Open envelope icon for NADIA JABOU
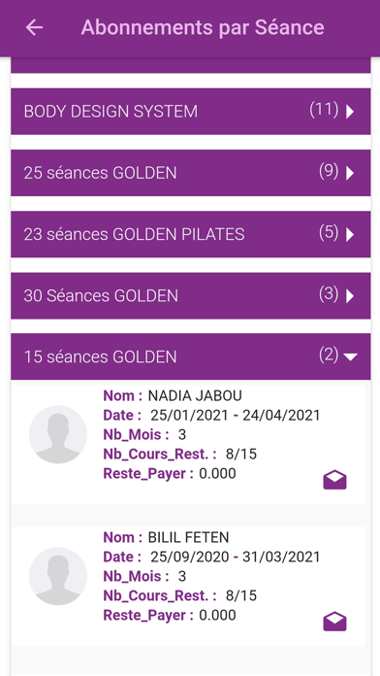 pyautogui.click(x=334, y=480)
